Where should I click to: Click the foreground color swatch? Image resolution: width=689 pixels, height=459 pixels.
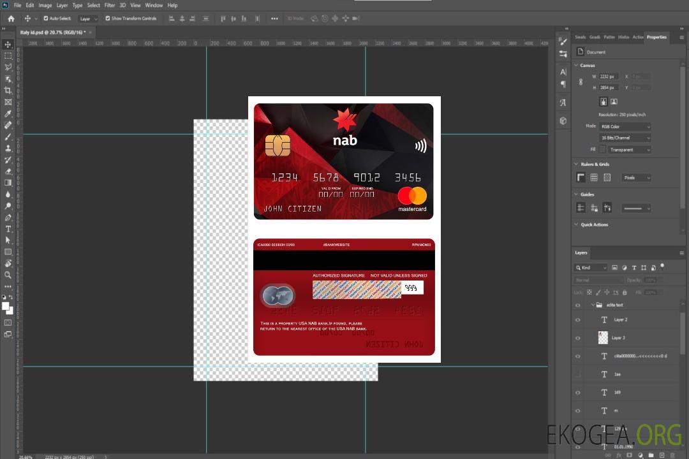coord(6,307)
